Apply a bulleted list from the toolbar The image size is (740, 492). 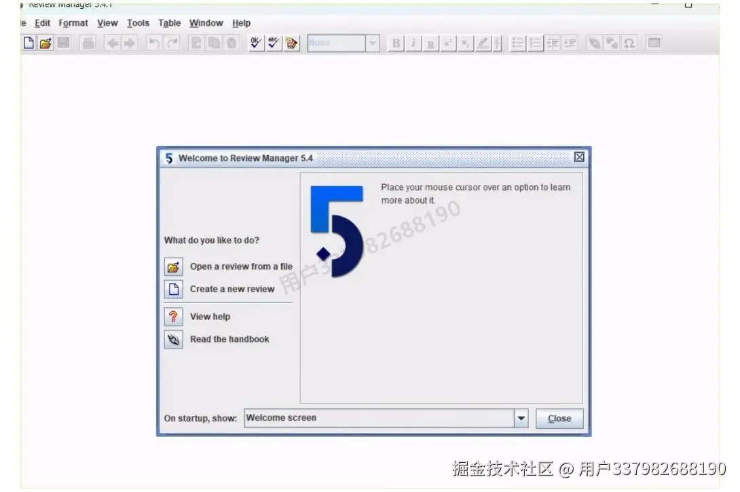click(x=517, y=43)
